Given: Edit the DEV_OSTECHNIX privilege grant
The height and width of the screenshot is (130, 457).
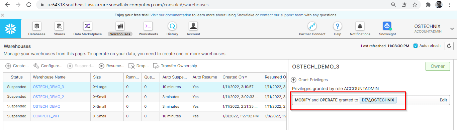Looking at the screenshot, I should point(443,100).
